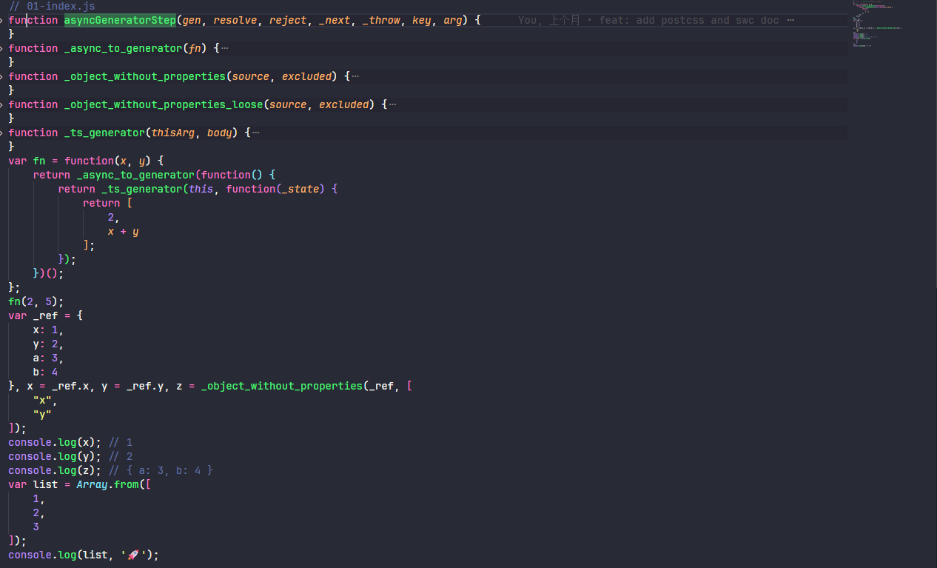Click the fold ellipsis after _async_to_generator(fn) {

225,48
